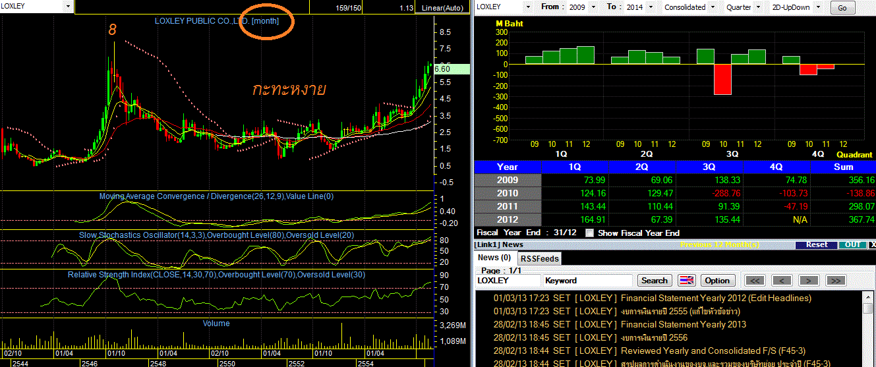
Task: Select the 2009 year row header
Action: click(508, 180)
